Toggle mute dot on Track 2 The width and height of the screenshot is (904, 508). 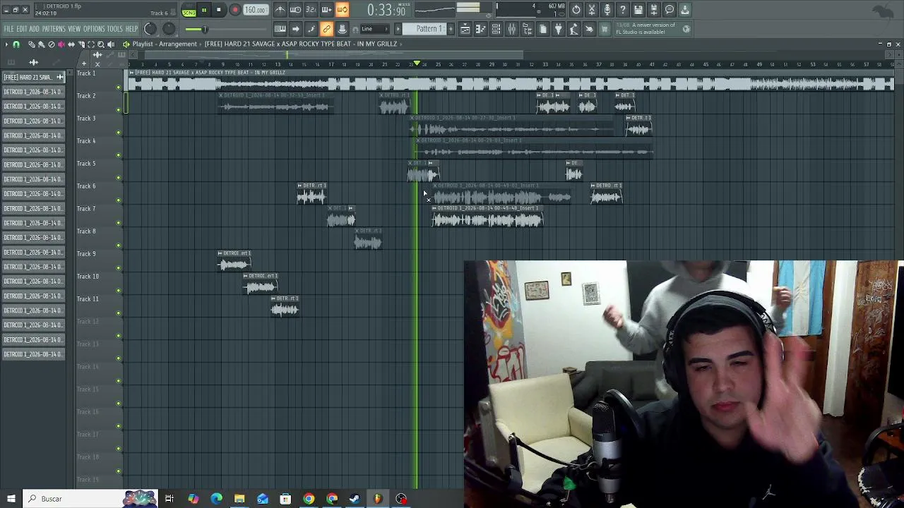119,110
